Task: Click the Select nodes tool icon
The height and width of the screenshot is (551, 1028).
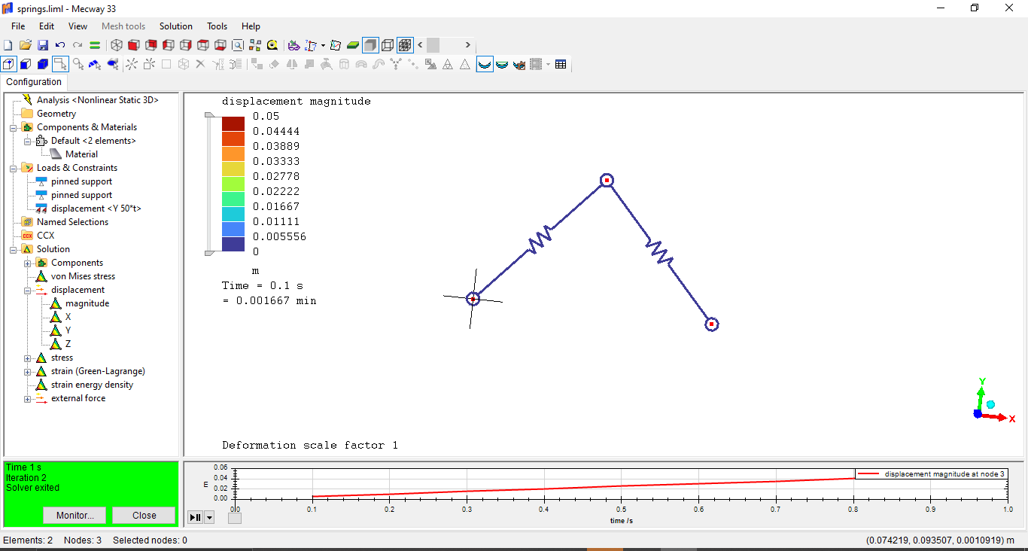Action: click(78, 65)
